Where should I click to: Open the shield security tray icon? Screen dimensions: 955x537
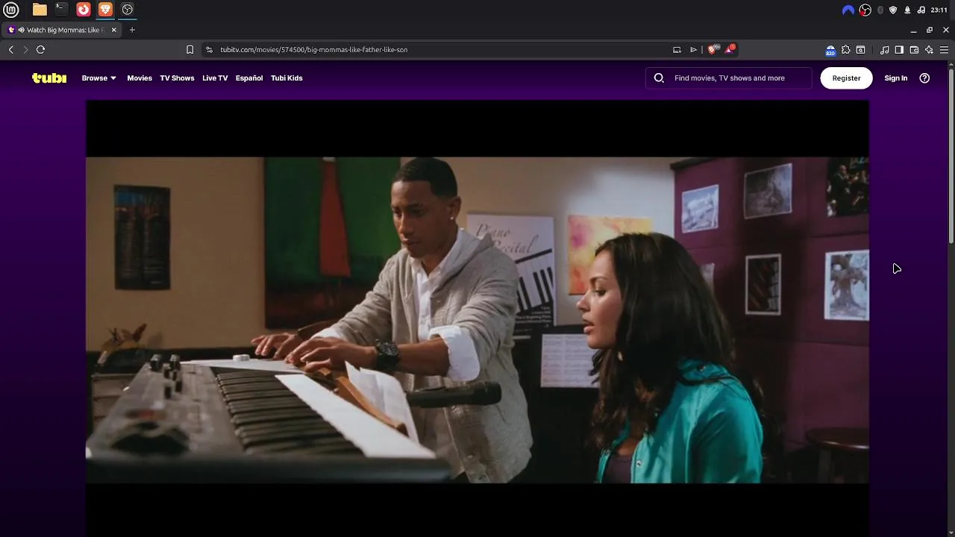click(893, 10)
